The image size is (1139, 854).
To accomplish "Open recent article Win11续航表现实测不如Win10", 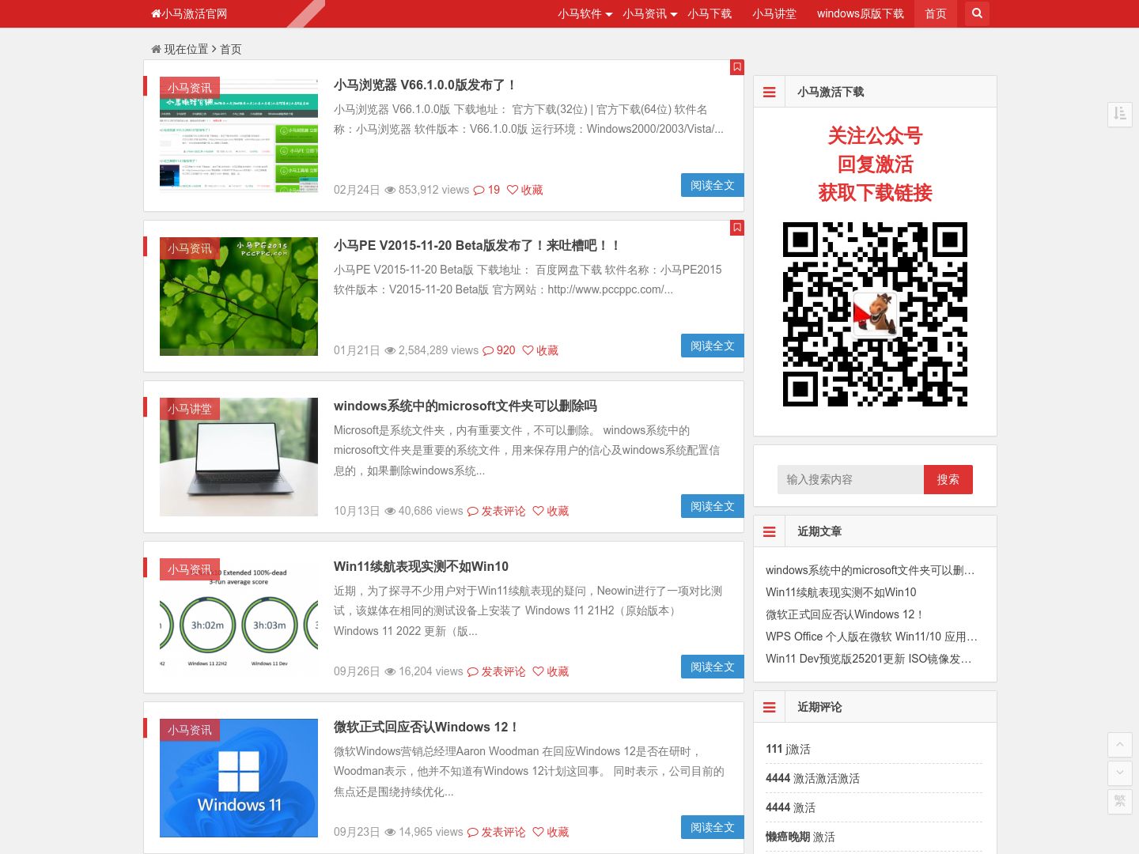I will pyautogui.click(x=841, y=592).
